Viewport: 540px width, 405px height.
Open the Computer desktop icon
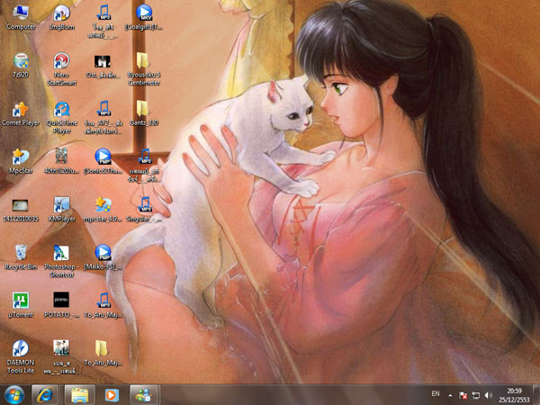[21, 17]
